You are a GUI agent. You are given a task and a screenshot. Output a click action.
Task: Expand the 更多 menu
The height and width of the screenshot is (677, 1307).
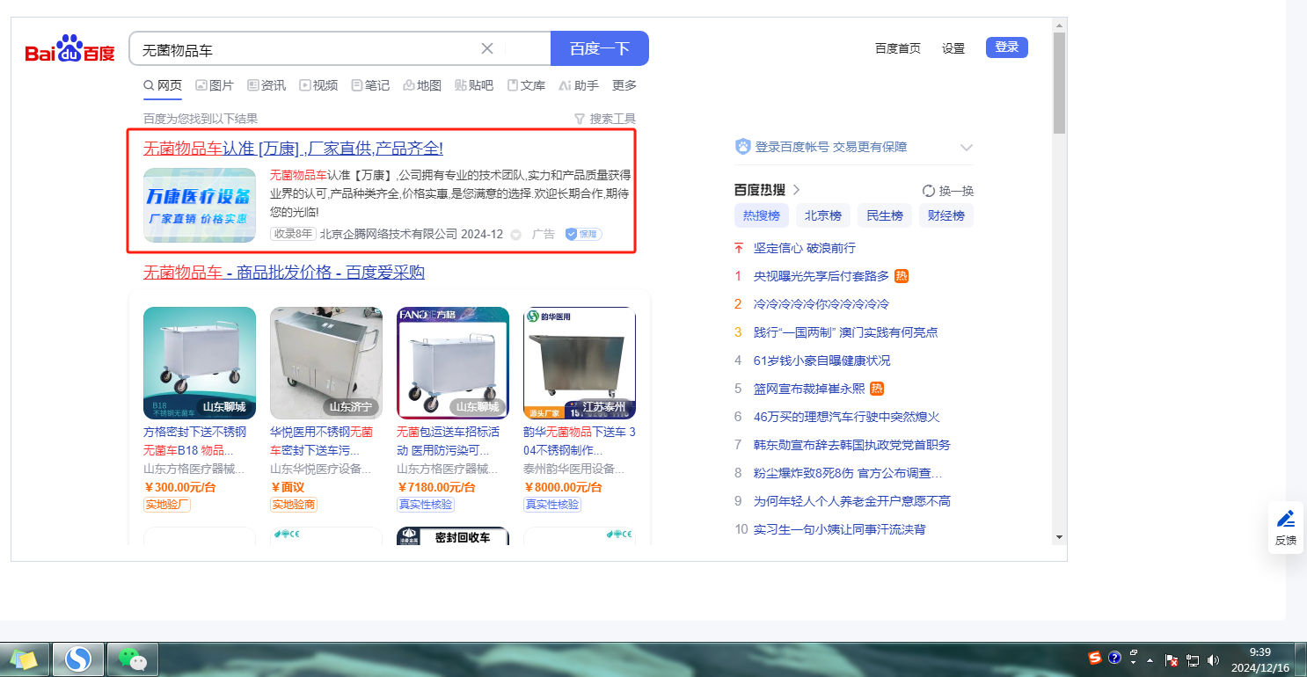(624, 85)
